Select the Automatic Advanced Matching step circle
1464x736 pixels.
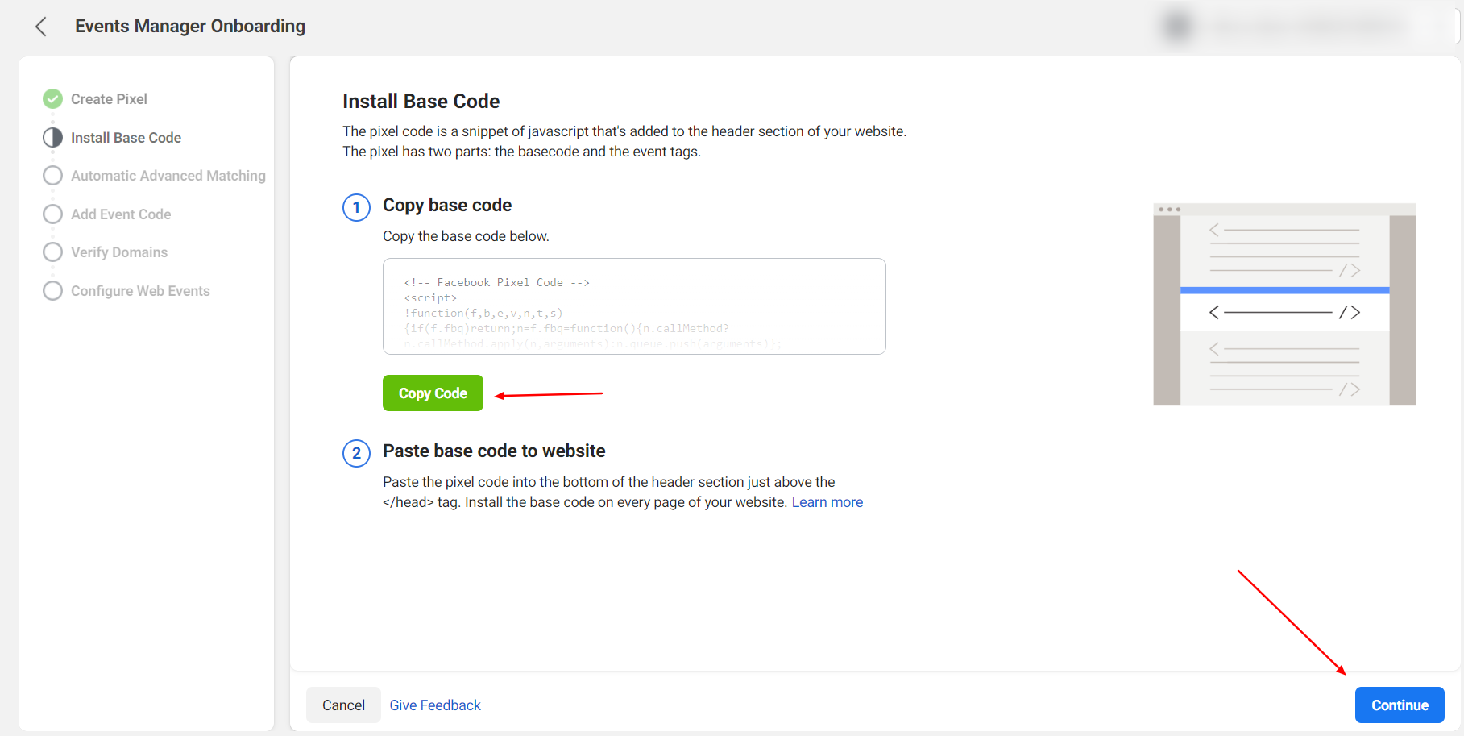[52, 175]
